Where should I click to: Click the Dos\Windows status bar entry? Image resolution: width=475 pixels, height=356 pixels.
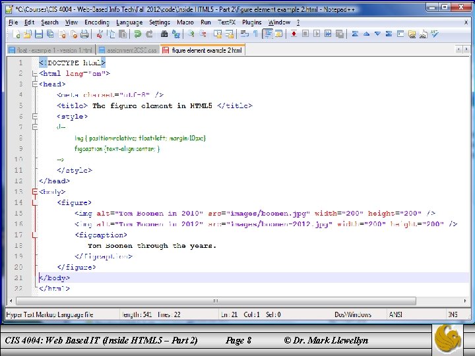click(352, 314)
